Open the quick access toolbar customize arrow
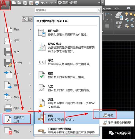This screenshot has height=139, width=135. tap(102, 3)
